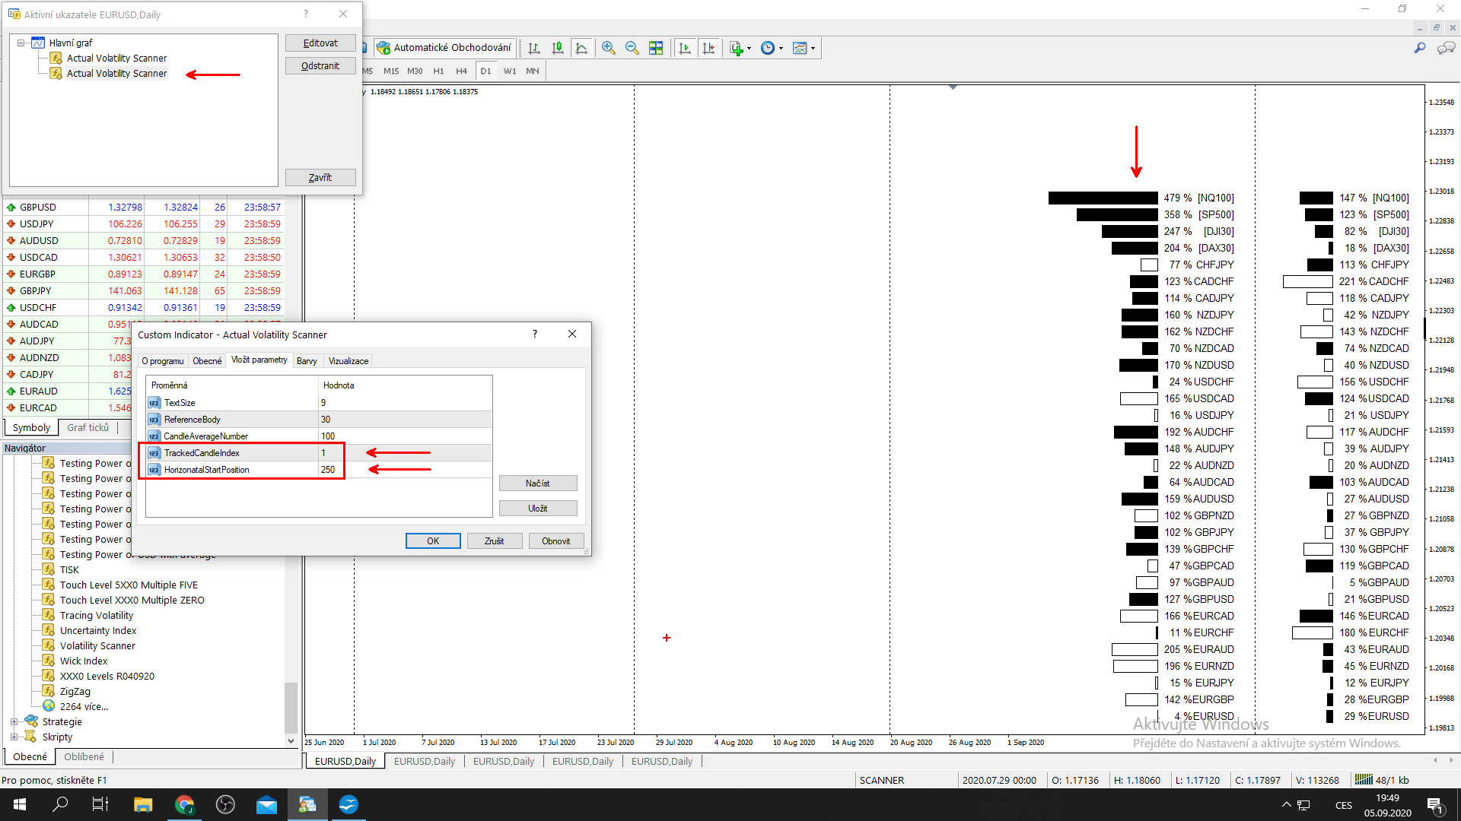Screen dimensions: 1461x821
Task: Expand the Skripty tree node
Action: (x=13, y=736)
